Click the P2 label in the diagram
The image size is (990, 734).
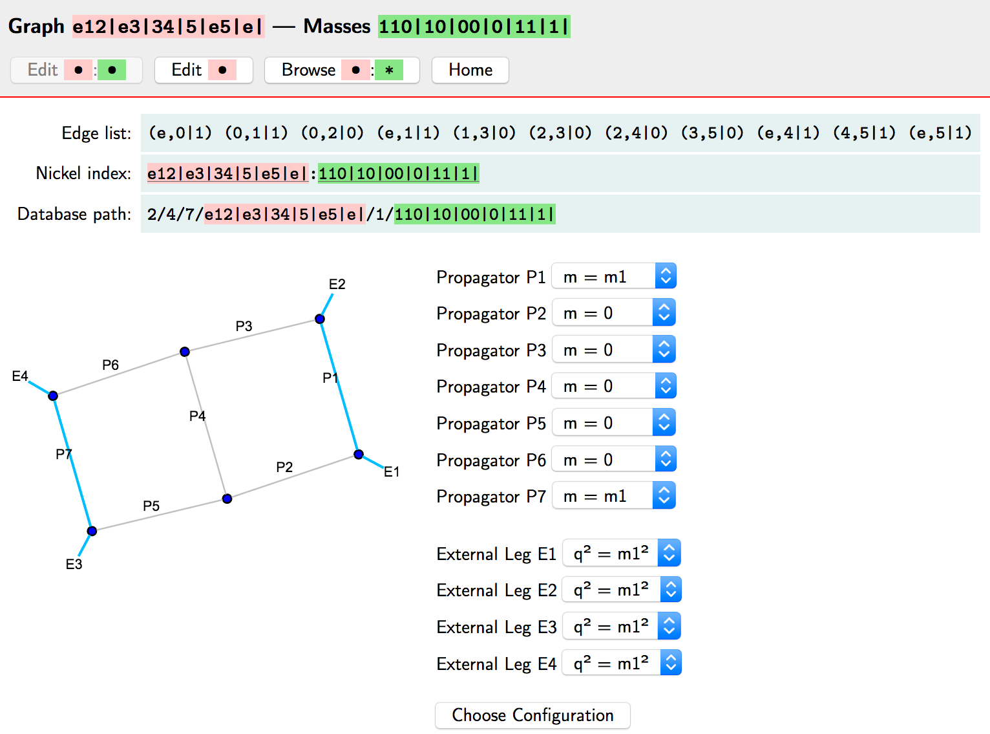[284, 467]
